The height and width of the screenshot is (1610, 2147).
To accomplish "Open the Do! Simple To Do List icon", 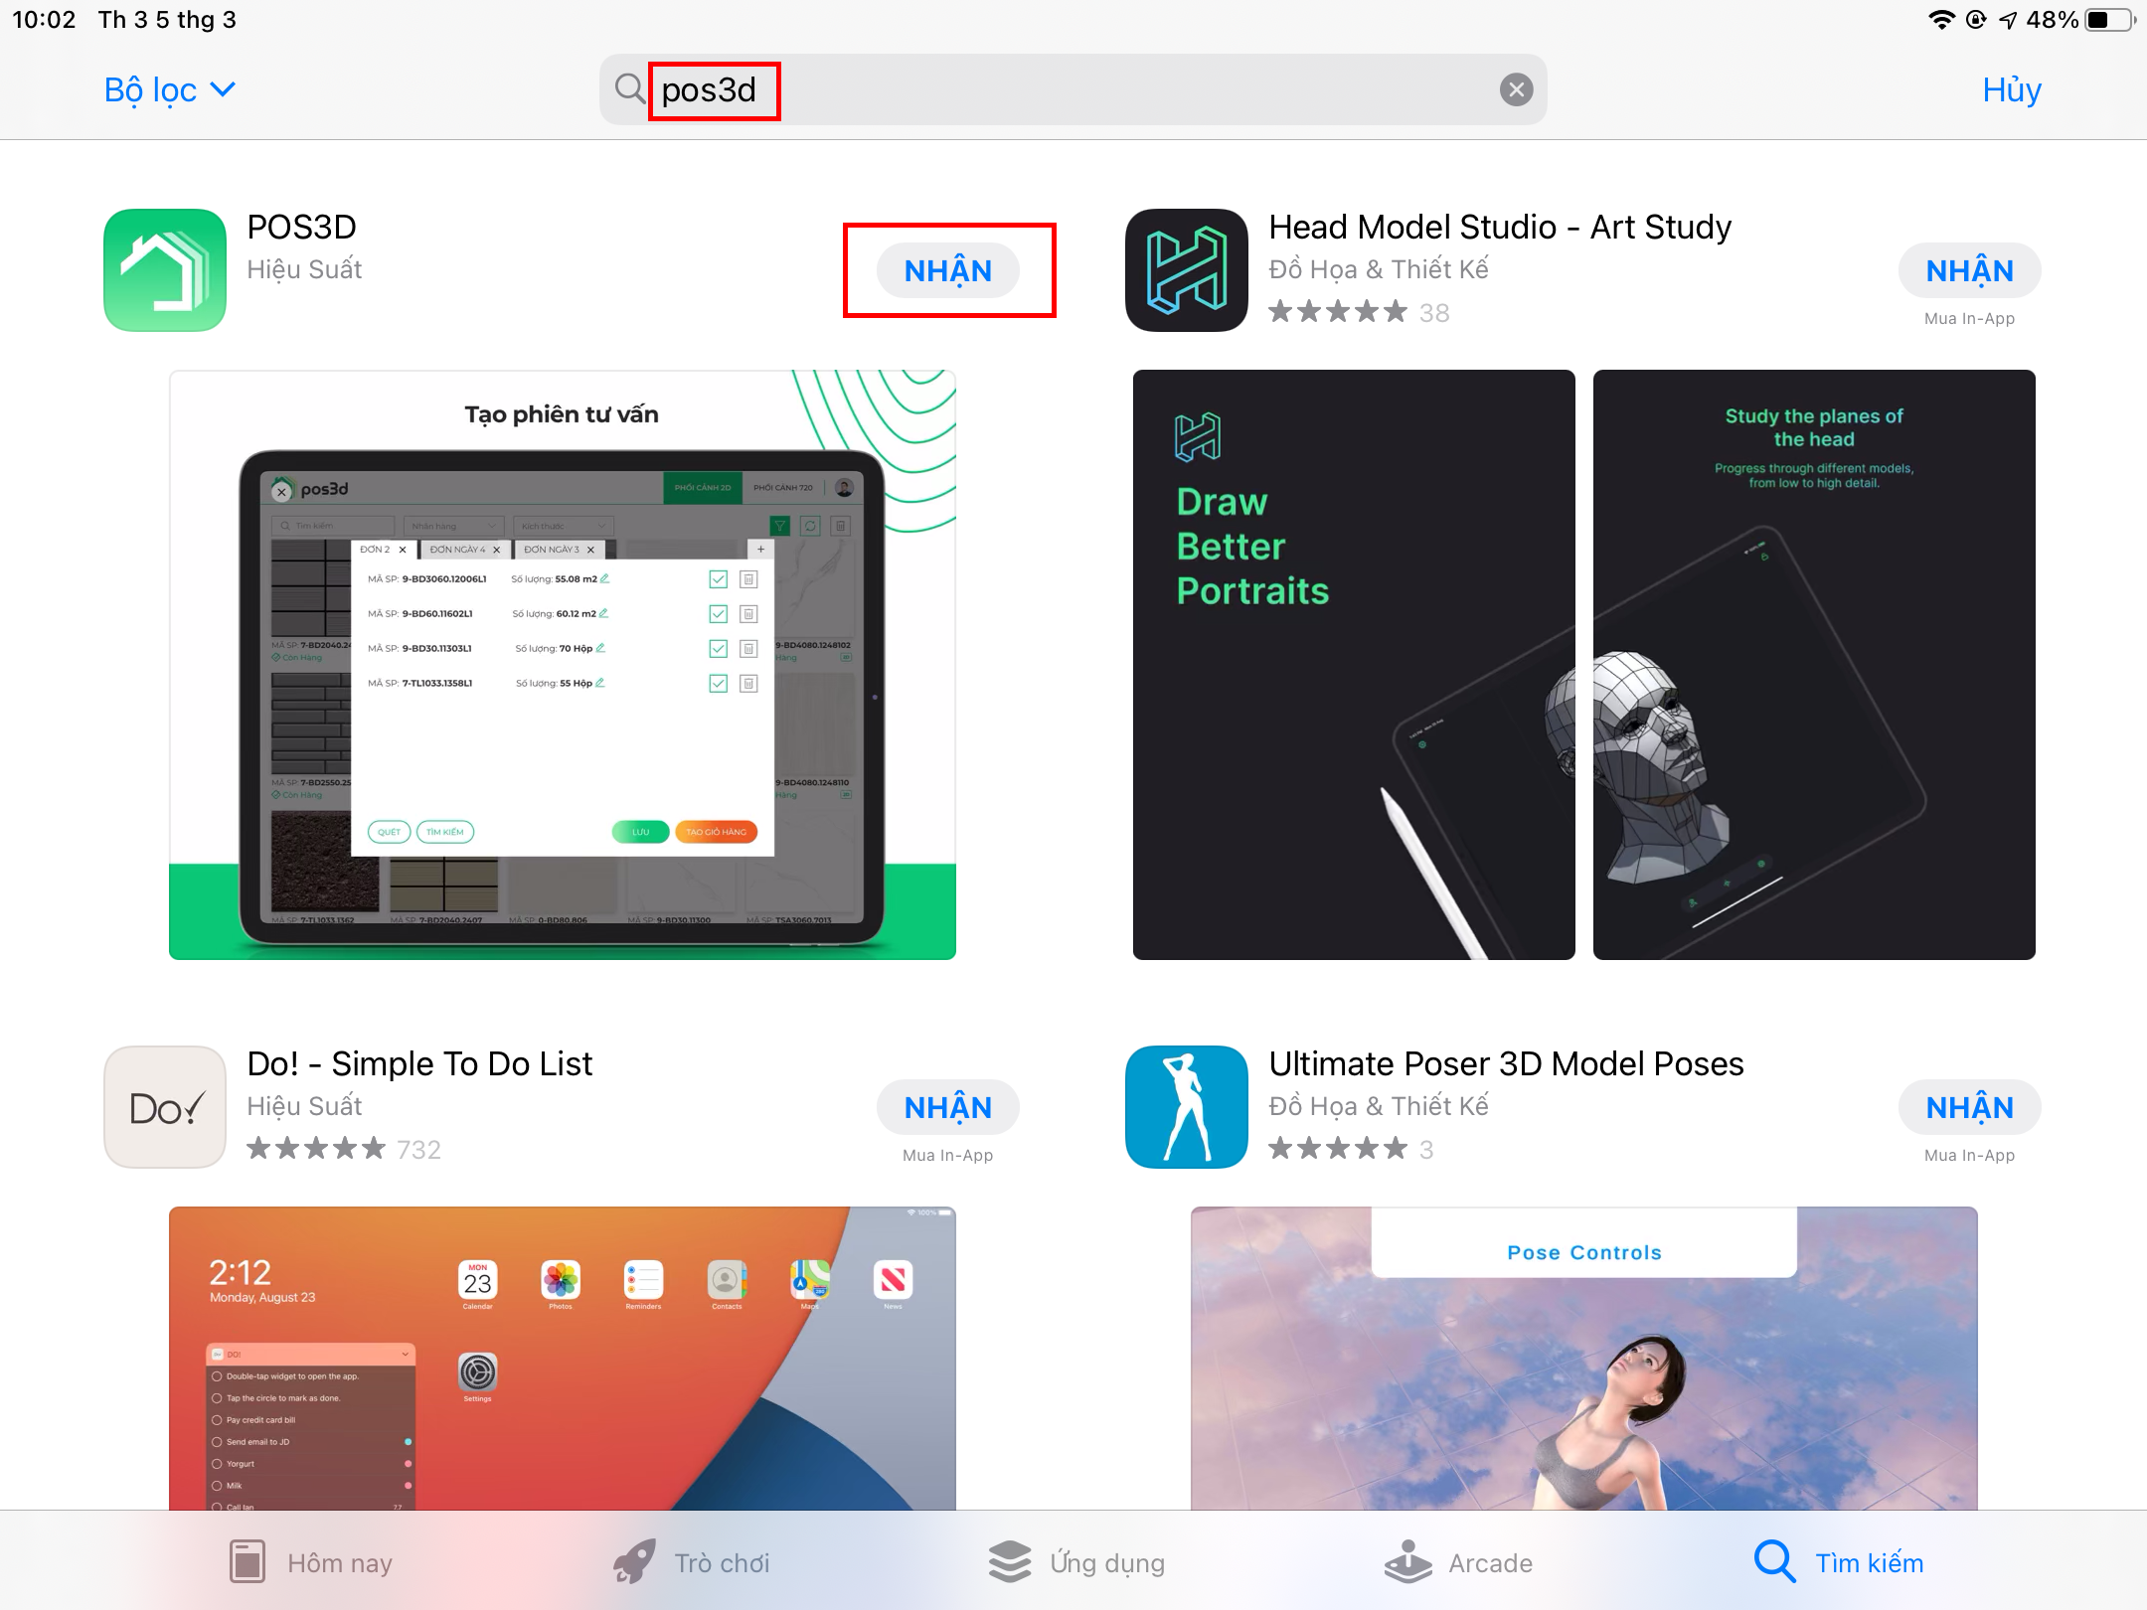I will (165, 1107).
